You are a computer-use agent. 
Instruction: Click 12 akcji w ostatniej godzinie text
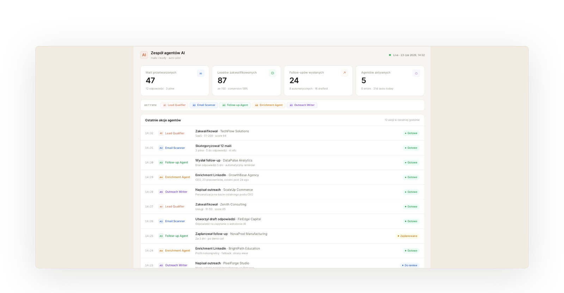402,120
